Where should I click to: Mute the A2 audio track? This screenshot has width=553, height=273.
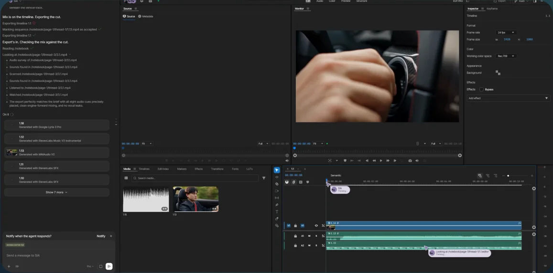pos(309,245)
